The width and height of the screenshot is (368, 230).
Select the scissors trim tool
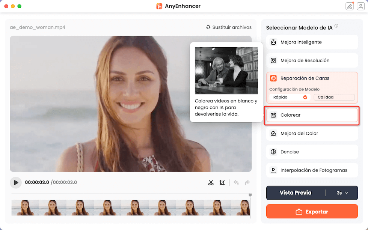point(211,183)
